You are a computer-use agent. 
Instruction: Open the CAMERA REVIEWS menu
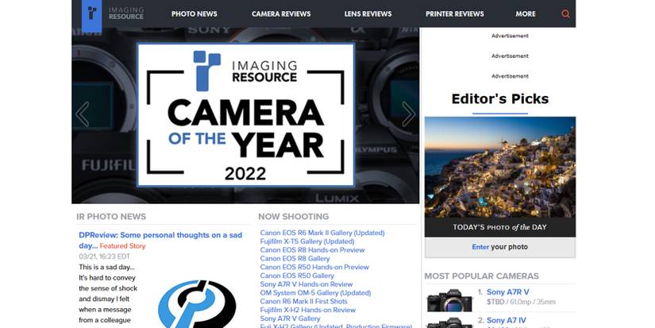coord(281,14)
